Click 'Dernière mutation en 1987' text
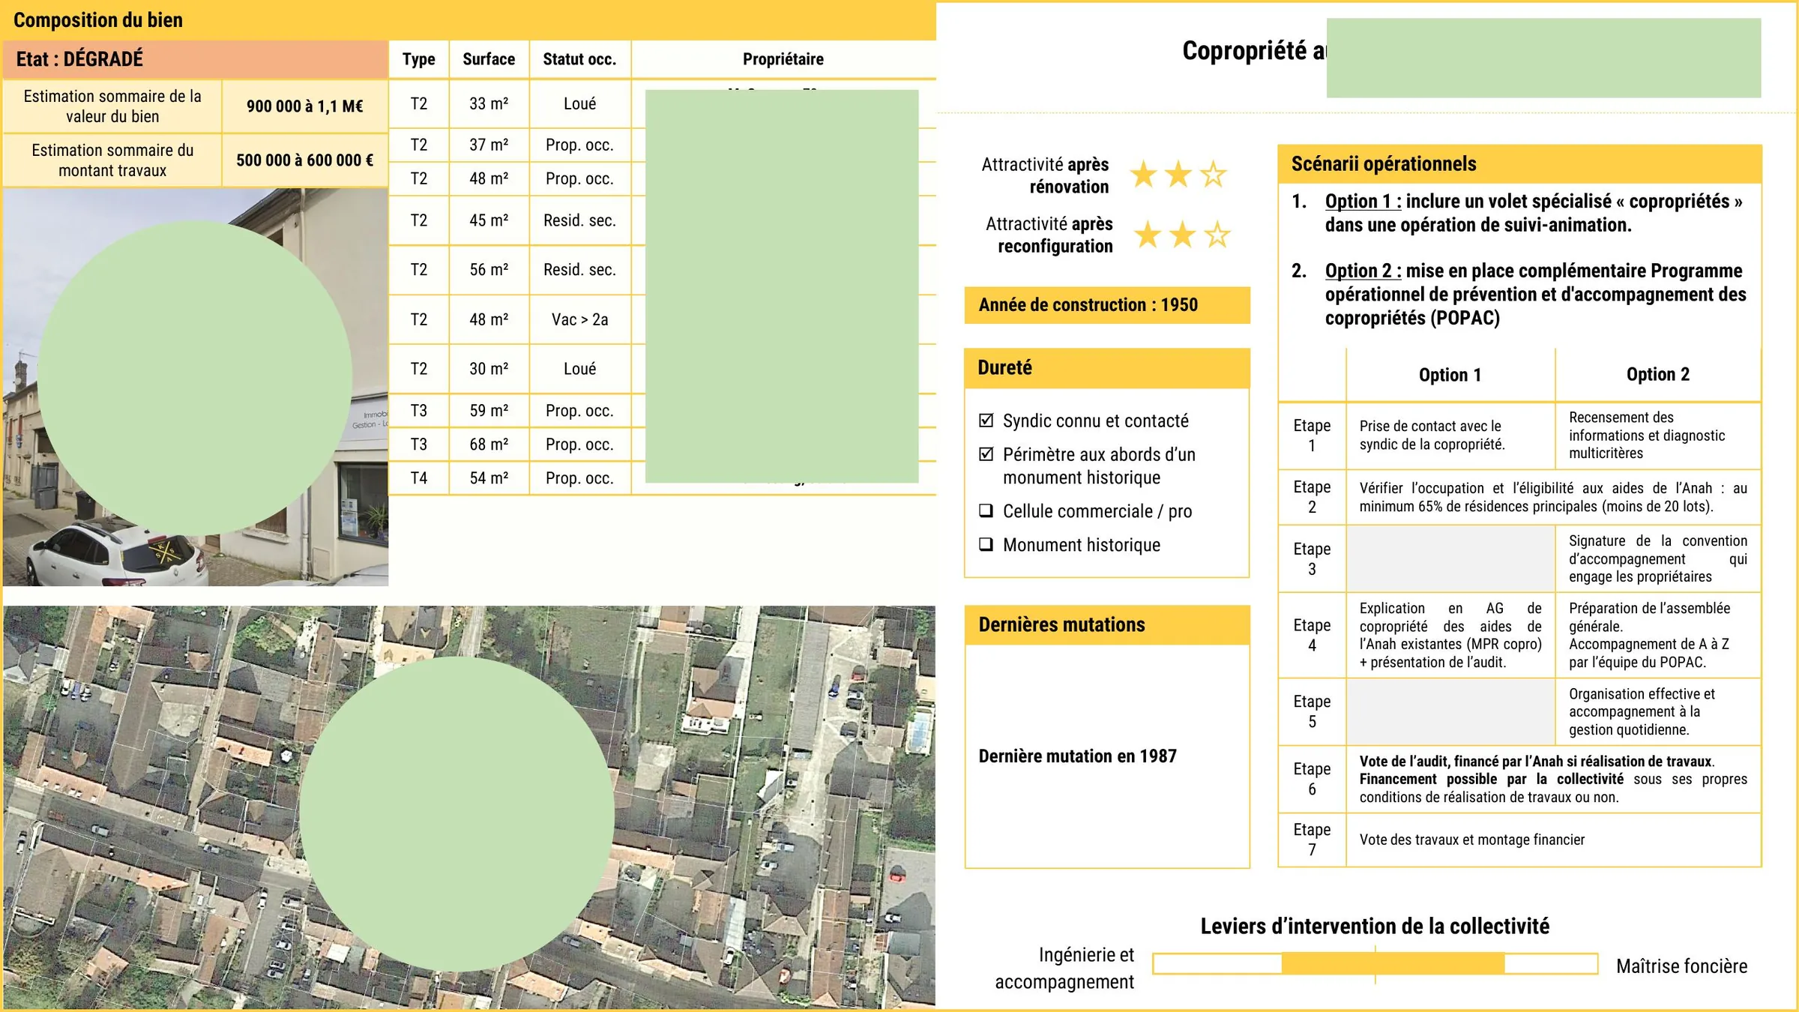This screenshot has height=1012, width=1799. [1077, 756]
